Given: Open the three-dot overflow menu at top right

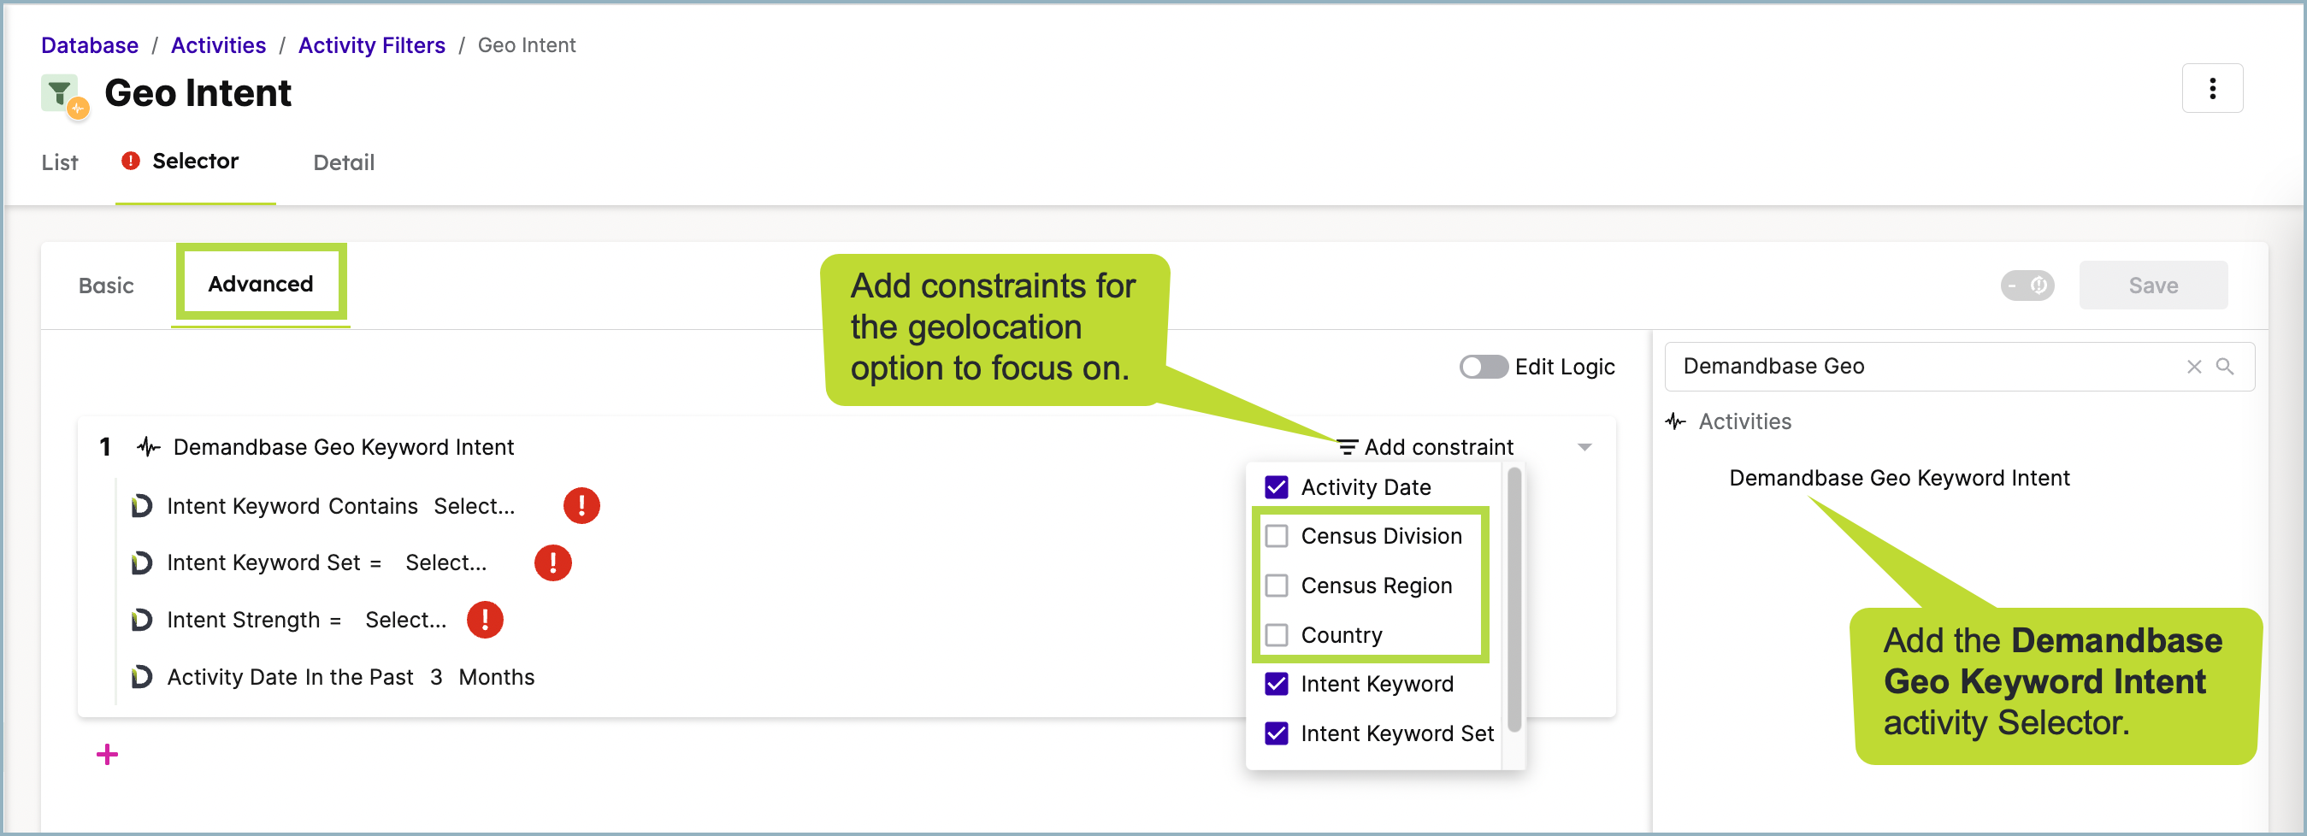Looking at the screenshot, I should click(2213, 88).
